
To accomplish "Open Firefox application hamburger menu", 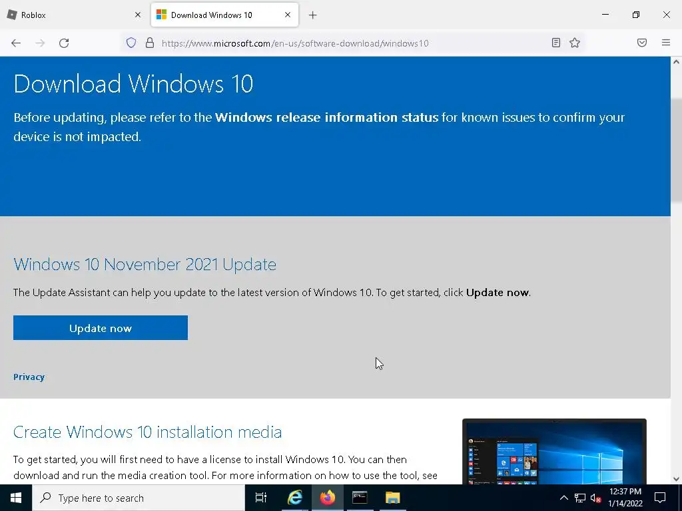I will click(x=666, y=43).
